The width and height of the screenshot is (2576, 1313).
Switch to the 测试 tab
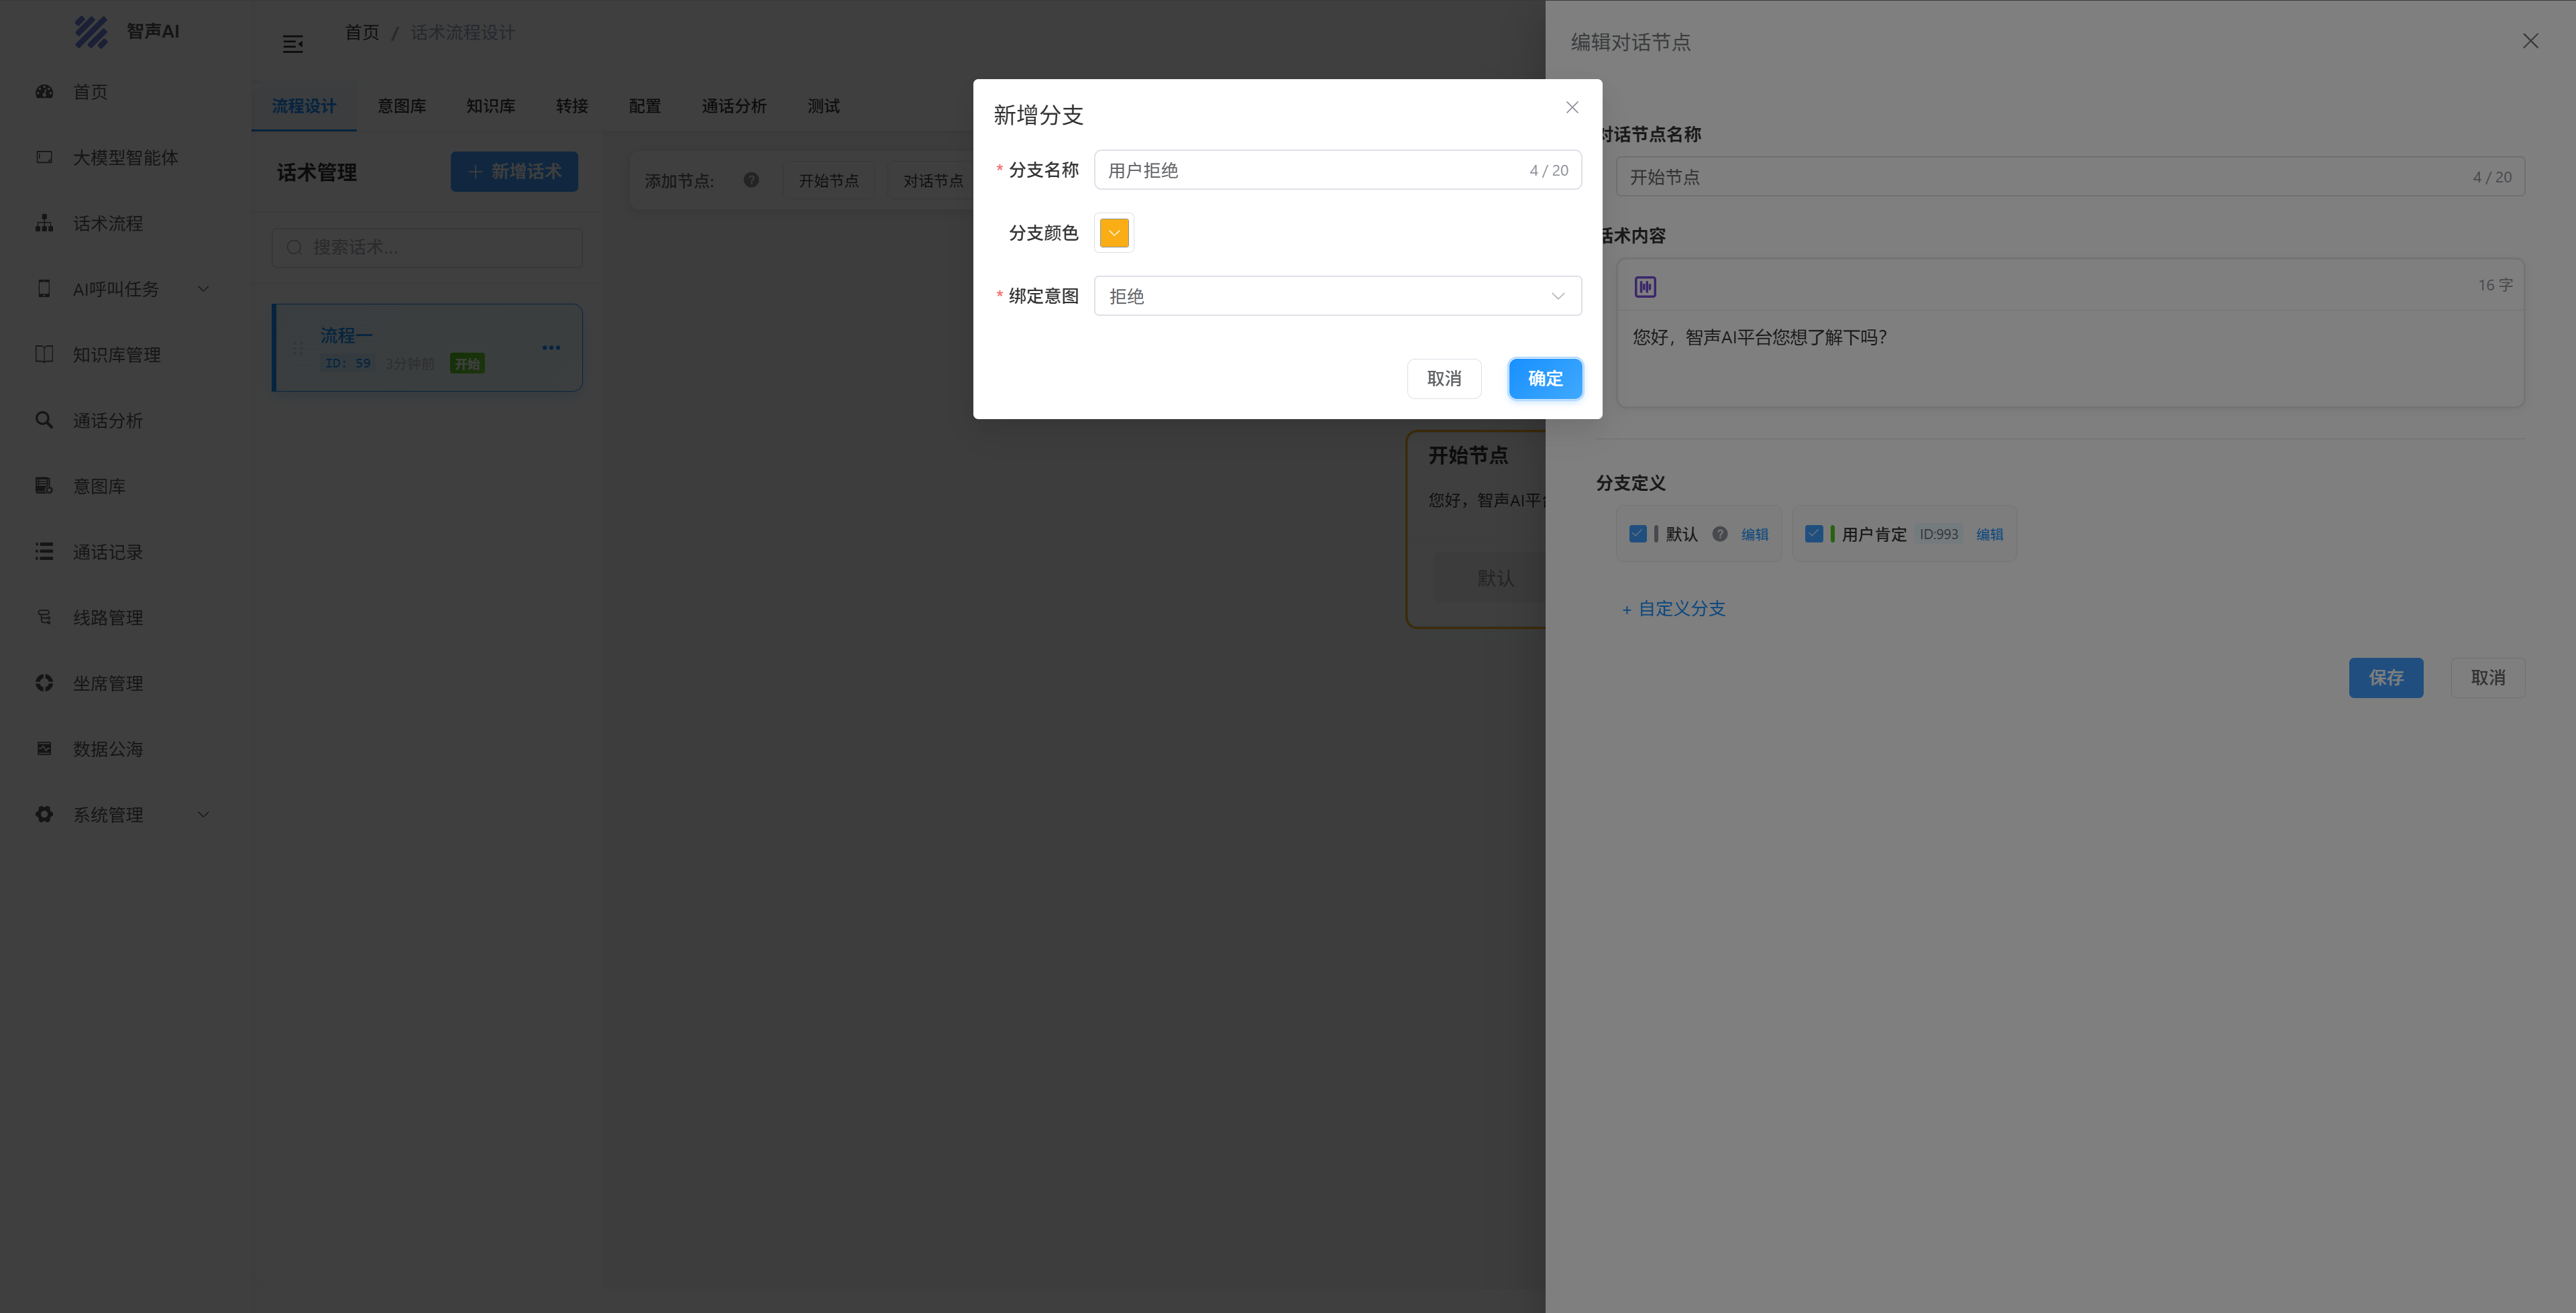[x=824, y=106]
